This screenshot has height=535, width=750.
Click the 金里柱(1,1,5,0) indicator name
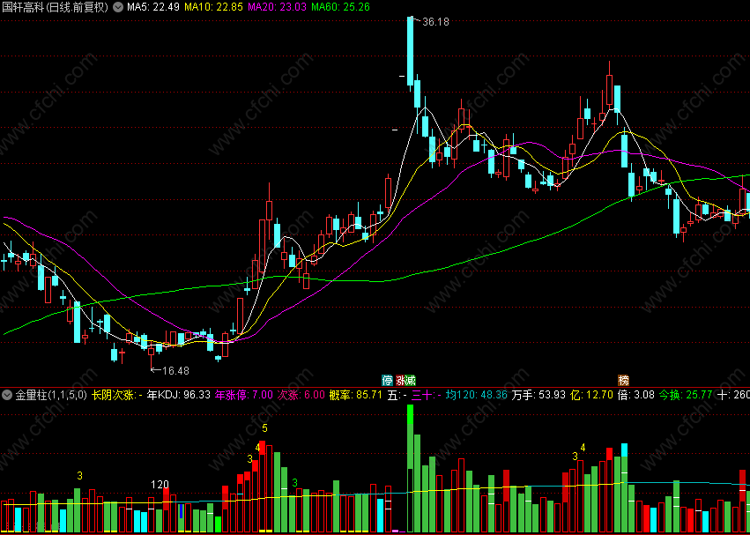[x=51, y=395]
